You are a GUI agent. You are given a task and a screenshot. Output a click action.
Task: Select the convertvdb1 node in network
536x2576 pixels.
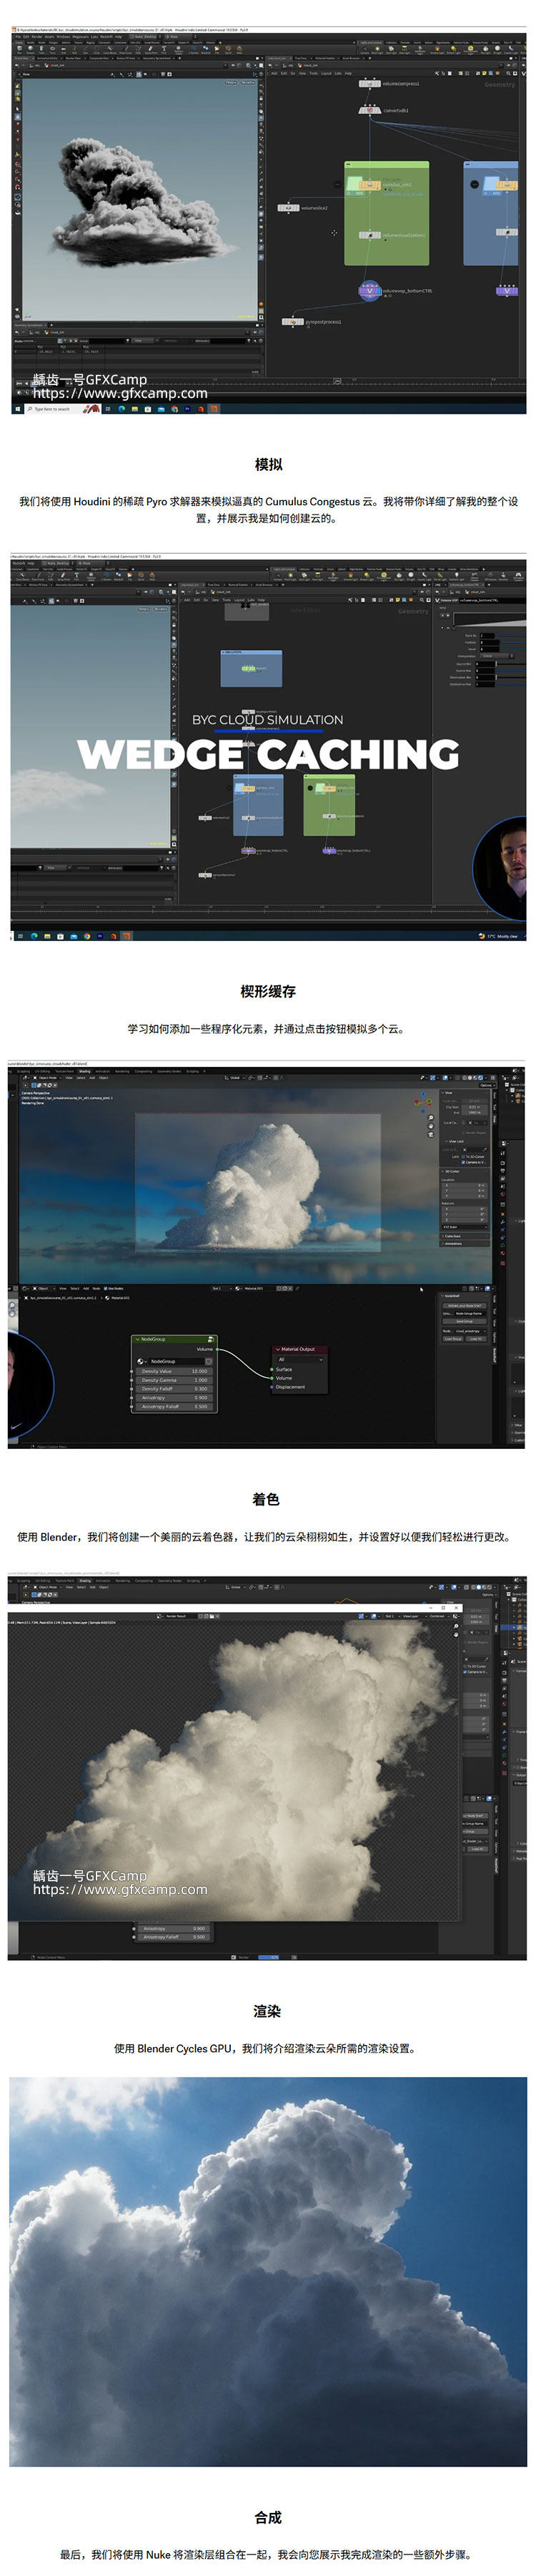coord(369,110)
